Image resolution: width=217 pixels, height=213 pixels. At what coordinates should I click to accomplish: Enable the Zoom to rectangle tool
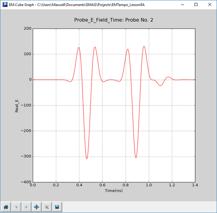click(x=47, y=207)
